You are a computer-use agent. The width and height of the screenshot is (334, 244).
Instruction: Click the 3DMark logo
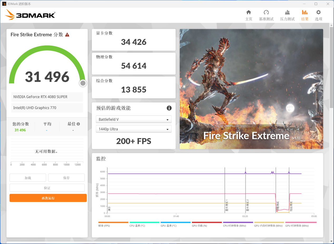pos(30,15)
